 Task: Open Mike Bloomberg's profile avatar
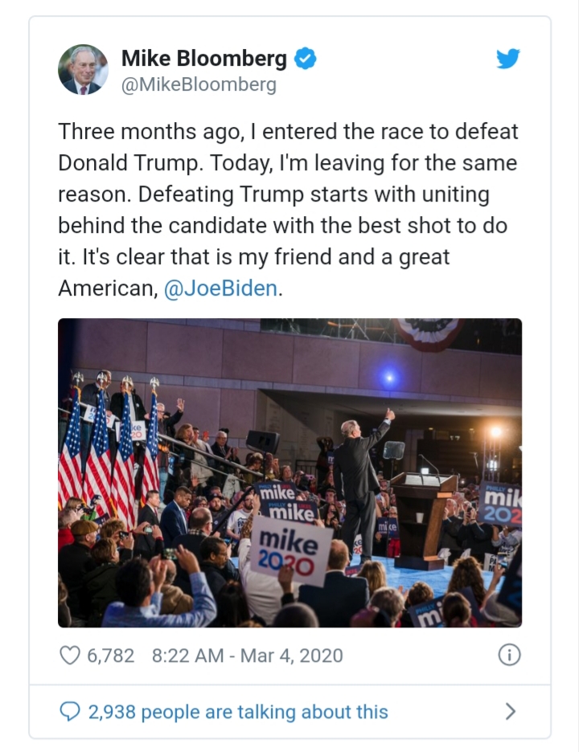coord(83,69)
